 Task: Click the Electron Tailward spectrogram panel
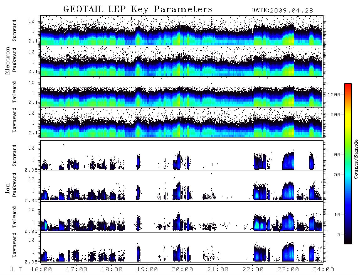[182, 92]
